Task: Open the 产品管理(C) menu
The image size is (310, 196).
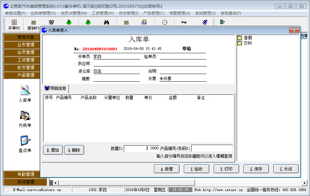Action: click(x=154, y=13)
